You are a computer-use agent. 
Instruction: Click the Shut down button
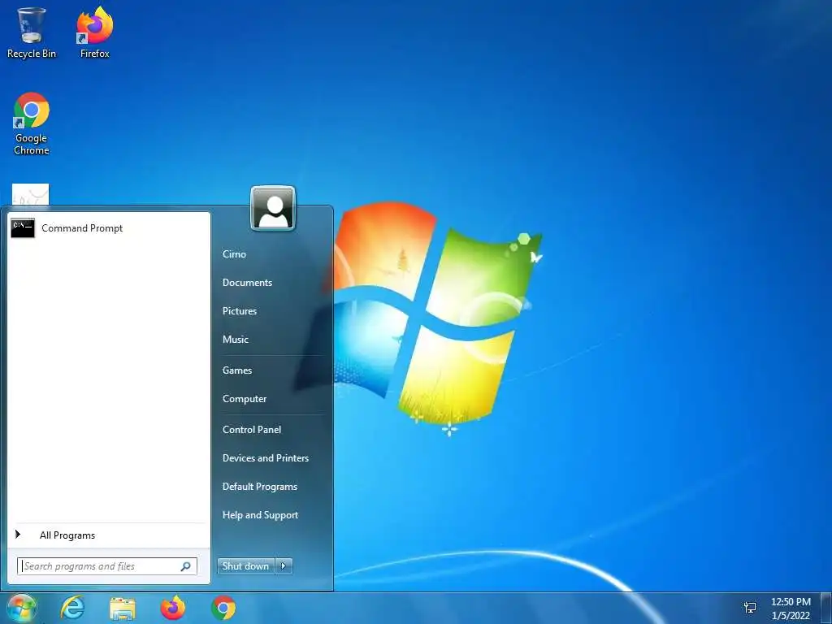[245, 566]
